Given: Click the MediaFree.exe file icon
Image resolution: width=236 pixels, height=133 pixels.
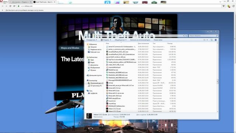Looking at the screenshot, I should (107, 70).
